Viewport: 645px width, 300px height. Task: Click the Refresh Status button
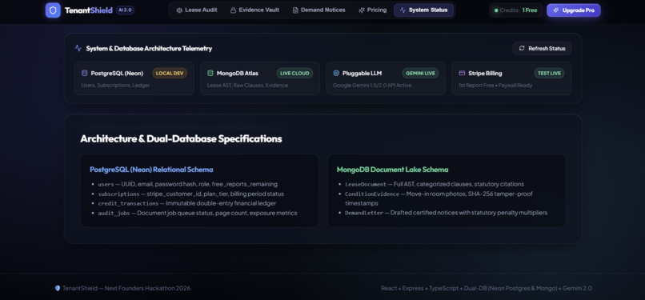point(542,49)
